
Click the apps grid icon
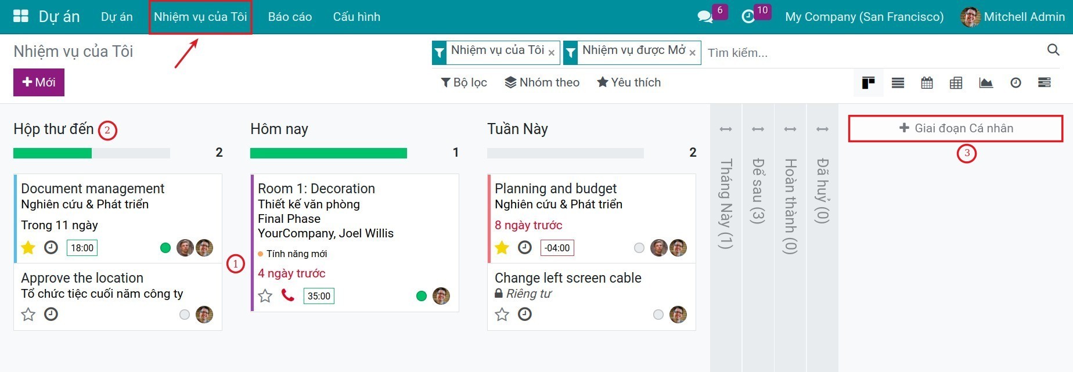[20, 16]
